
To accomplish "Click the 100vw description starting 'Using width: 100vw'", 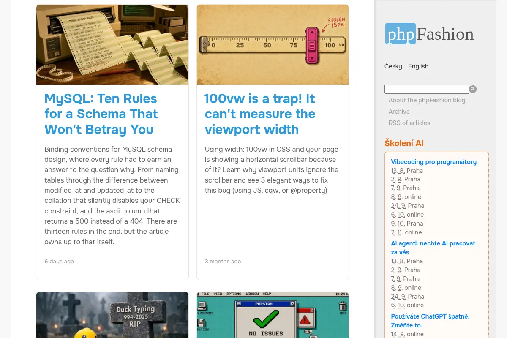I will pyautogui.click(x=272, y=170).
